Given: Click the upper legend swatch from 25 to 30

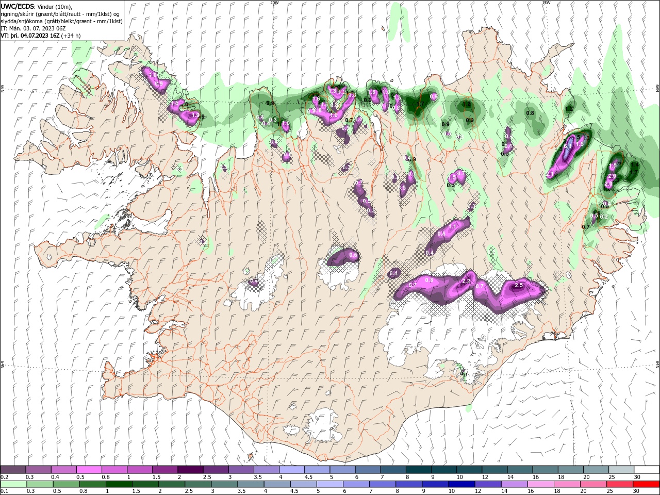Looking at the screenshot, I should (622, 470).
